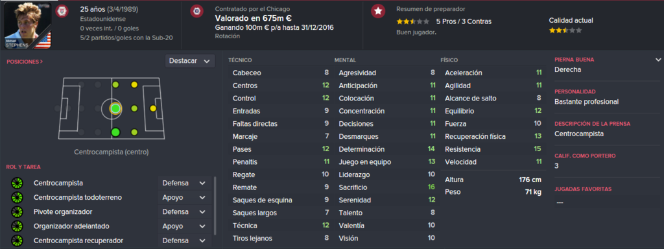Click the role list scrollbar

215,206
